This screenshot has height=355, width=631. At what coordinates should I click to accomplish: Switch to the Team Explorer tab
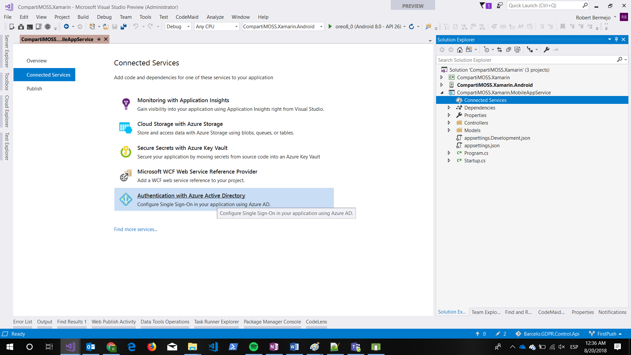click(x=486, y=312)
